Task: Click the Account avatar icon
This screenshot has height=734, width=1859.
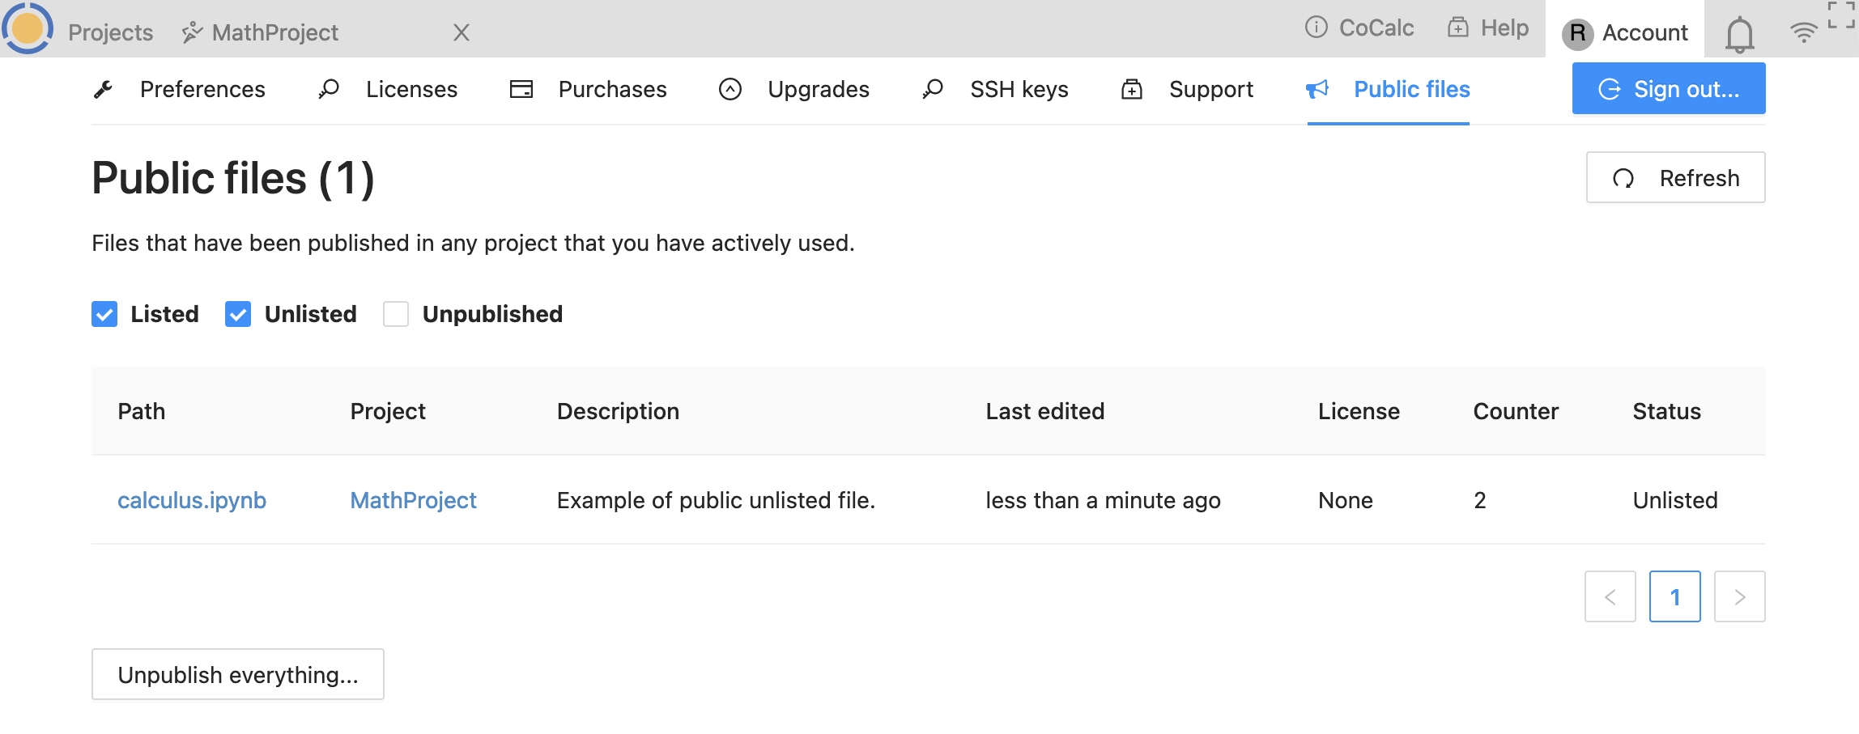Action: click(1577, 33)
